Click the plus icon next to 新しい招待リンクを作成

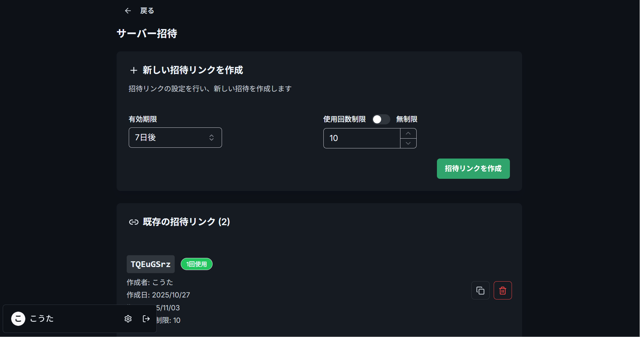pyautogui.click(x=133, y=70)
